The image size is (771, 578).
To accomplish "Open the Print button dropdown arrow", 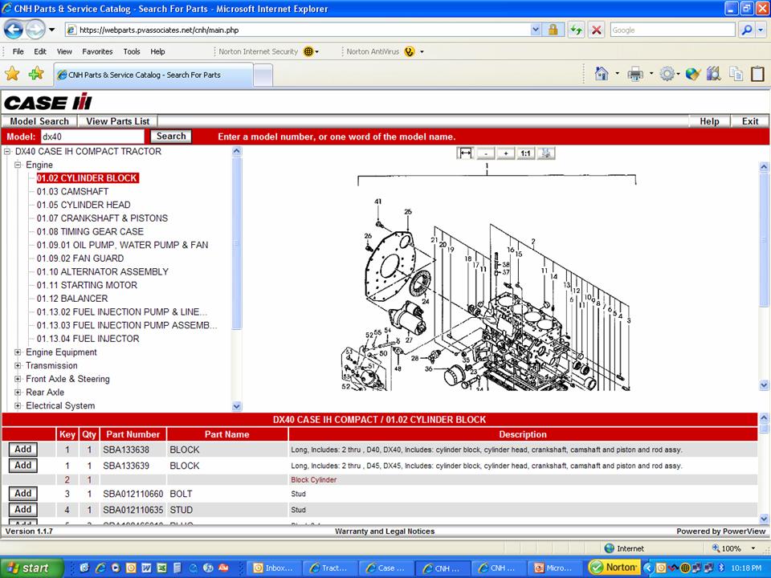I will (651, 74).
